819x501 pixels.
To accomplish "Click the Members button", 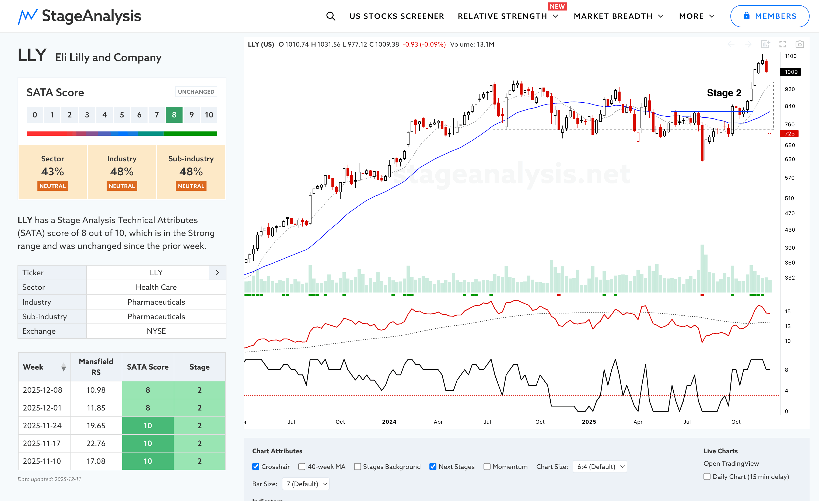I will click(770, 16).
